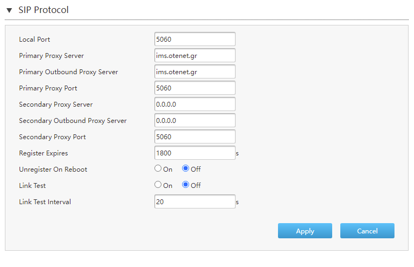Collapse the SIP Protocol section triangle

click(9, 10)
